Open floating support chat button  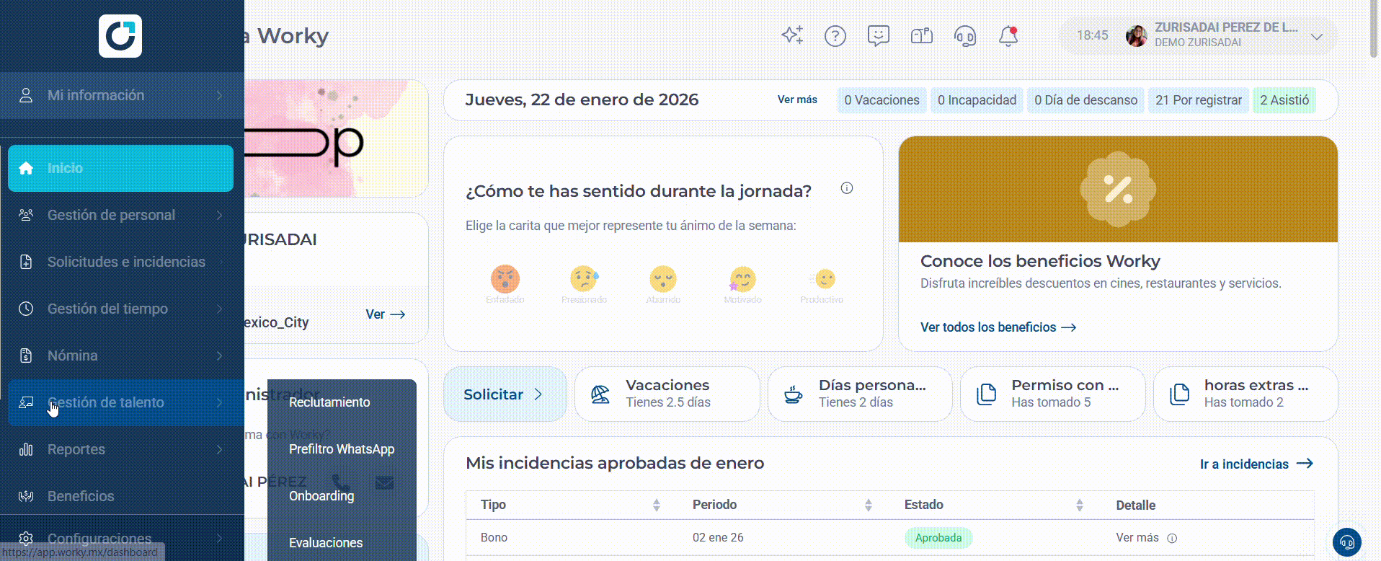(1347, 543)
